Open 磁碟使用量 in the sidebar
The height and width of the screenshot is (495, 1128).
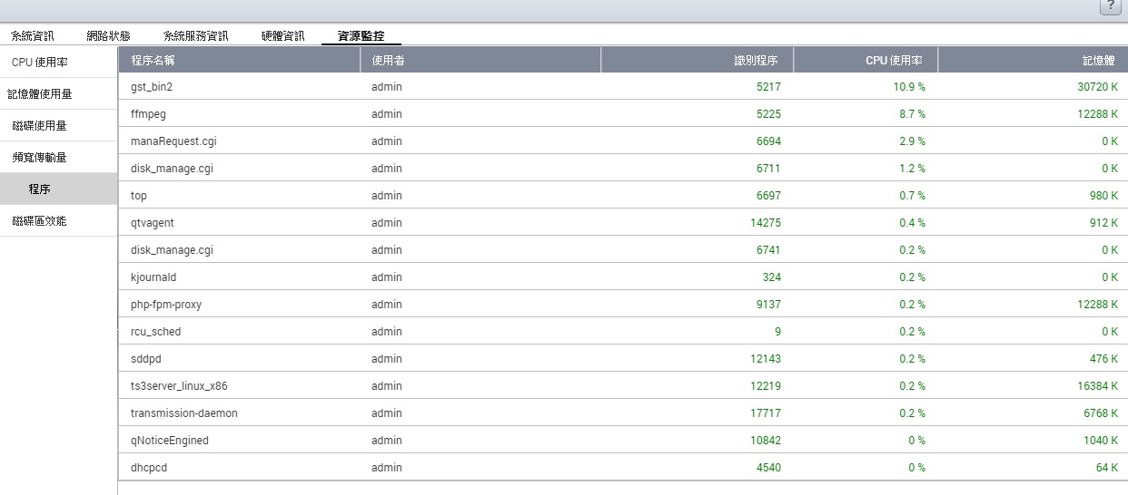[59, 125]
